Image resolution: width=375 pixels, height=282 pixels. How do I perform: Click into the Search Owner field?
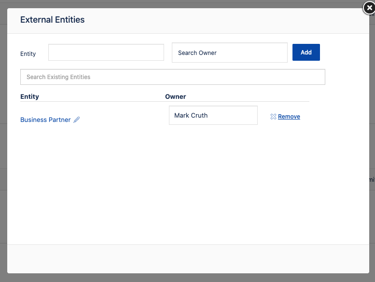[x=229, y=53]
